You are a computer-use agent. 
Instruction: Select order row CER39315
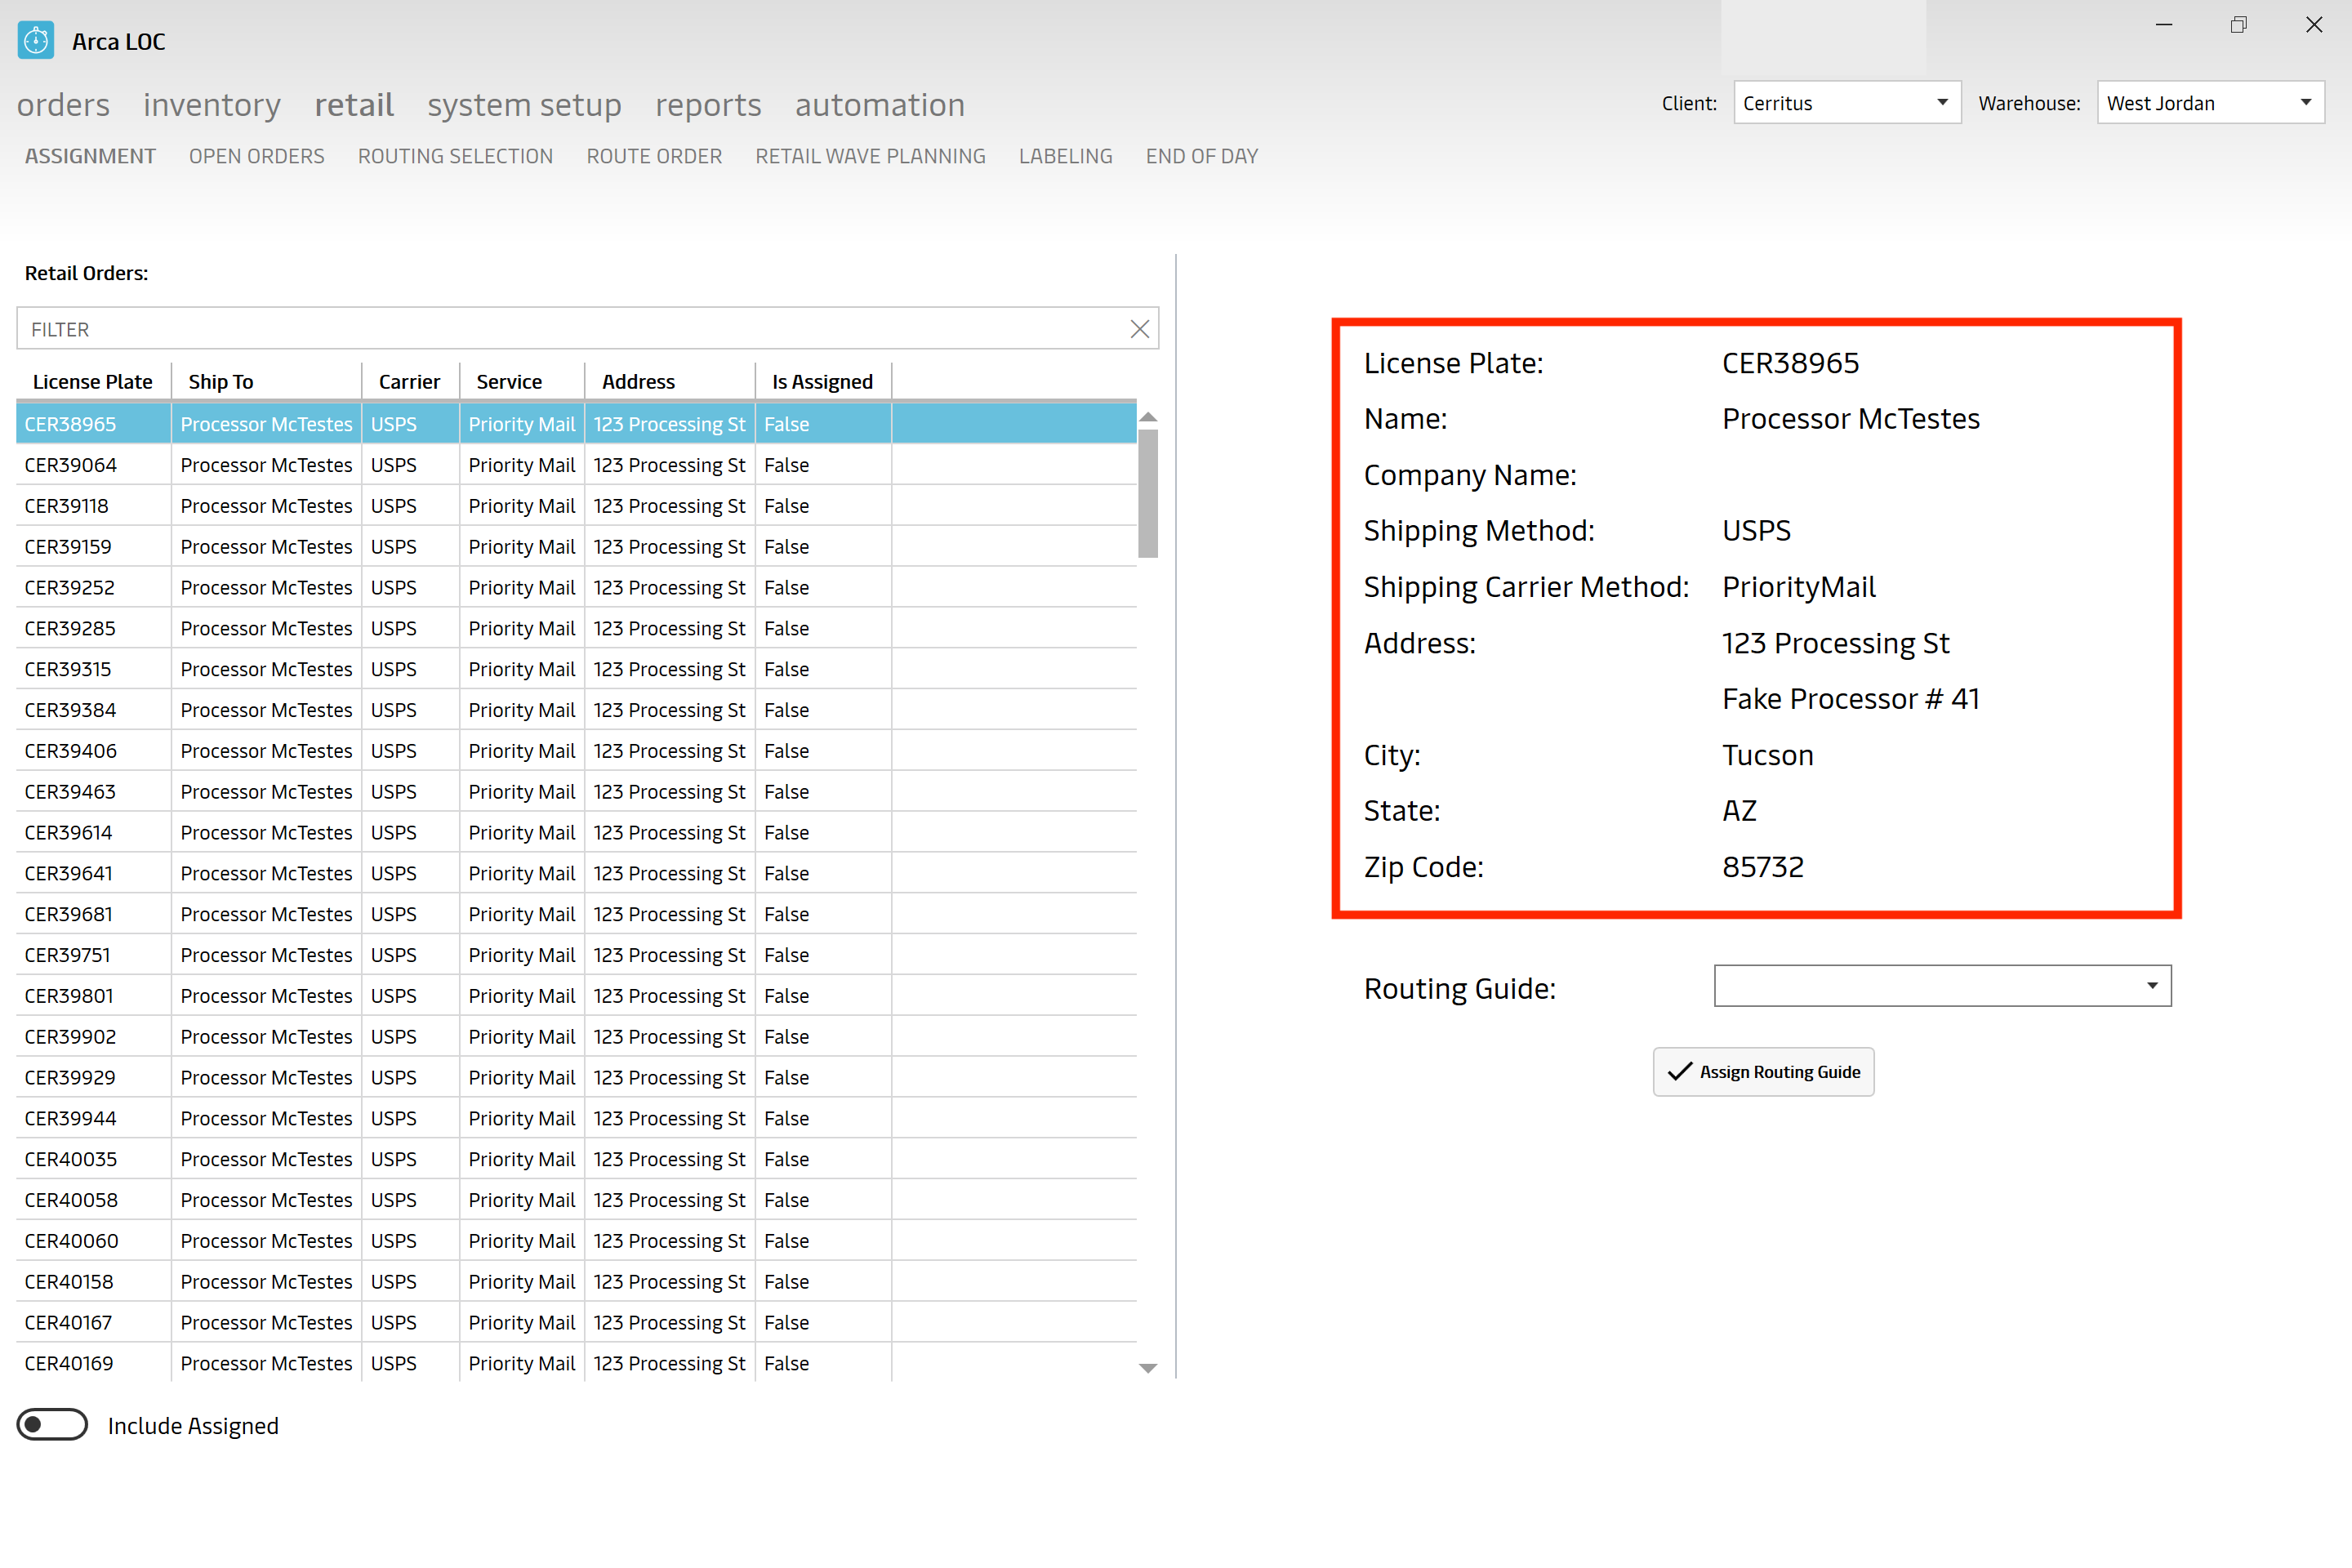576,669
